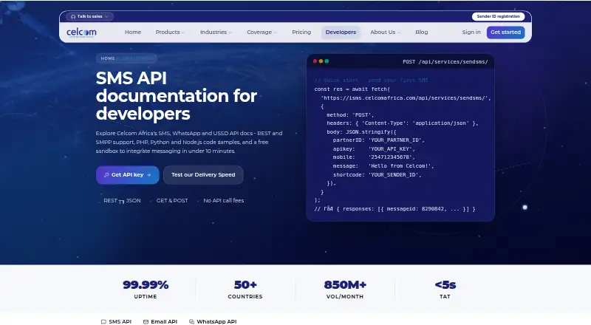
Task: Click the red dot in code window
Action: pos(315,61)
